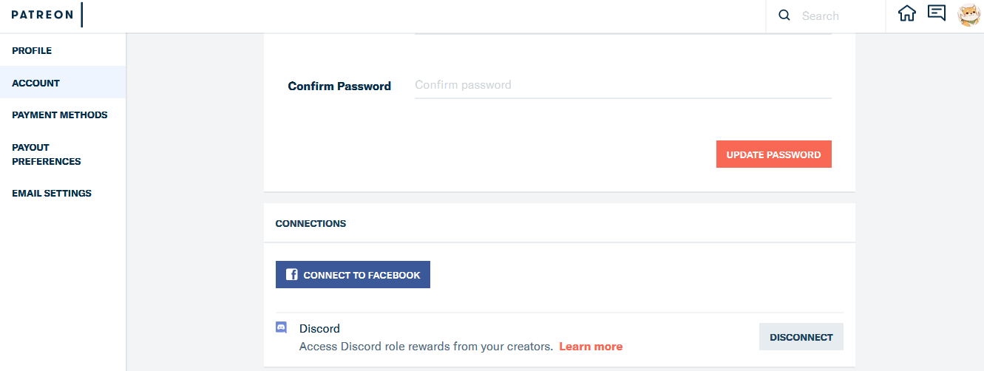Go to the Home page icon
Image resolution: width=984 pixels, height=371 pixels.
pyautogui.click(x=906, y=14)
